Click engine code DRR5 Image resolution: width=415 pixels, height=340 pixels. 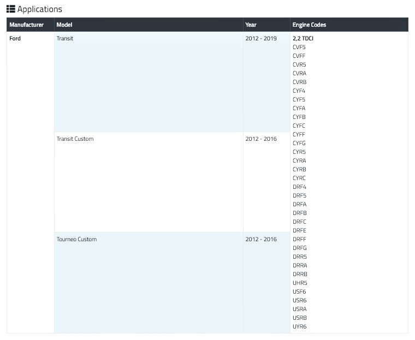tap(300, 257)
